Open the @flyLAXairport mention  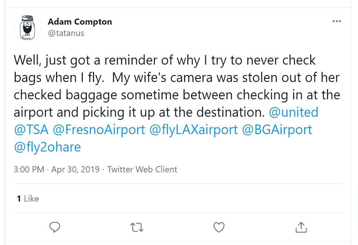193,129
